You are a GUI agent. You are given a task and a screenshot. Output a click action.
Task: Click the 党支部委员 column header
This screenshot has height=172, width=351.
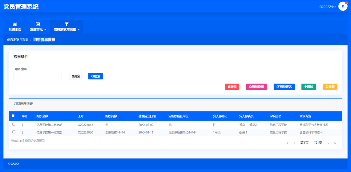[x=246, y=116]
